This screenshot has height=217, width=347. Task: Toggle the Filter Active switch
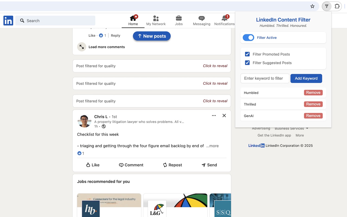click(248, 38)
